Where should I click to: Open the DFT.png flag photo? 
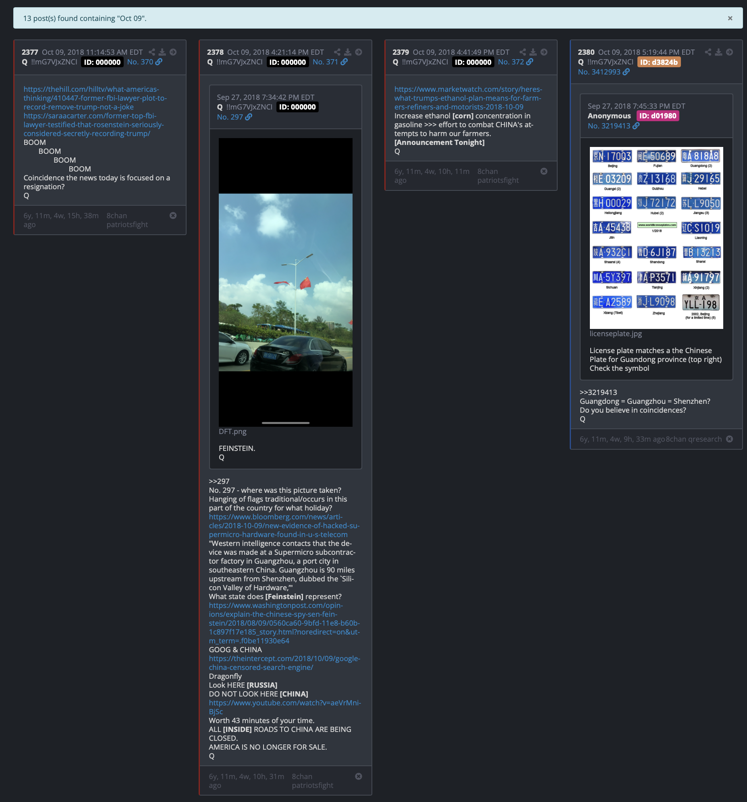[286, 282]
